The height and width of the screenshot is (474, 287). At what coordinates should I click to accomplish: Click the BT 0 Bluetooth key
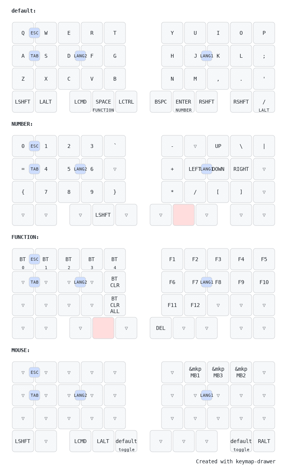pos(23,259)
